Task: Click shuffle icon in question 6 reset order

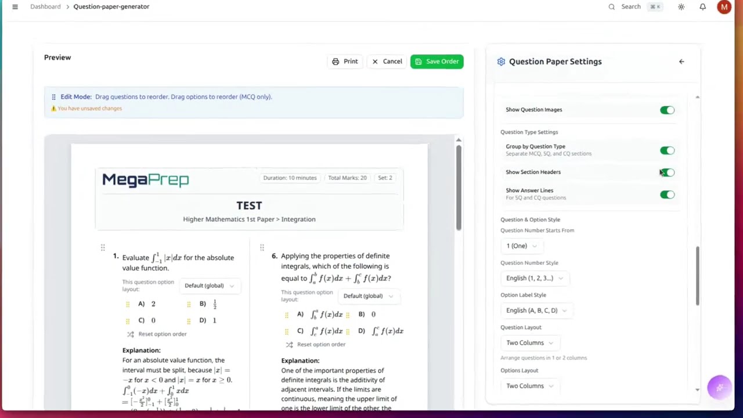Action: click(289, 345)
